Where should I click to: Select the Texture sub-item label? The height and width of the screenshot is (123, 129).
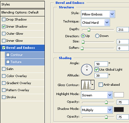[16, 62]
